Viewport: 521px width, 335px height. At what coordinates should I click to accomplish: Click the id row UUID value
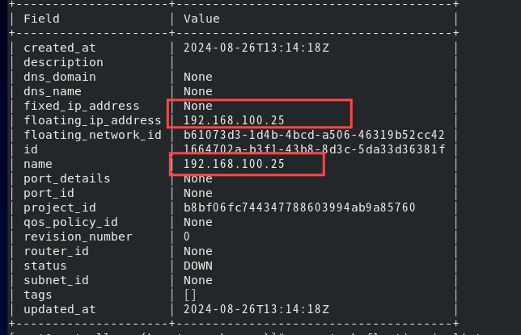(x=314, y=149)
